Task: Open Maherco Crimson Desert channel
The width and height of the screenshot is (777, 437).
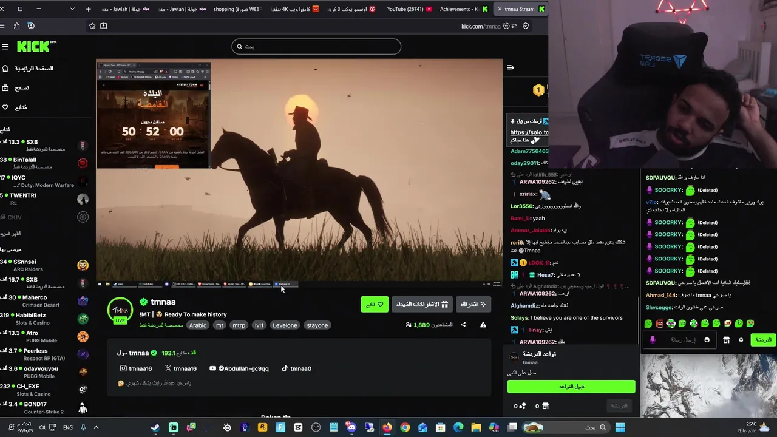Action: click(x=44, y=301)
